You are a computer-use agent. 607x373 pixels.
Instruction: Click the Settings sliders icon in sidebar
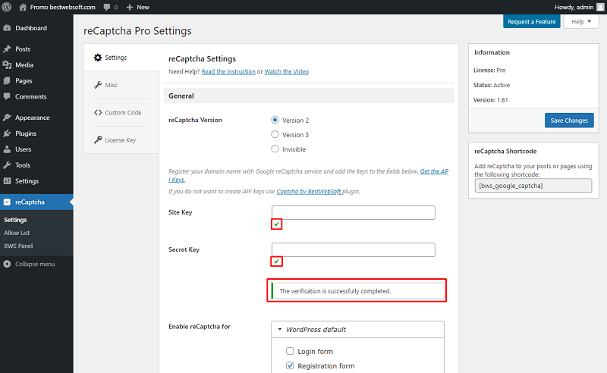click(7, 180)
